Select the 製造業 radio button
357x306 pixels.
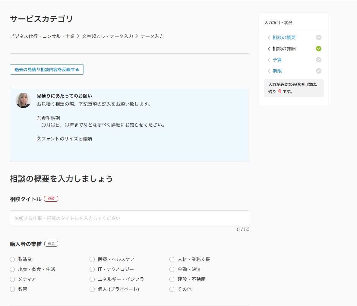(x=12, y=259)
